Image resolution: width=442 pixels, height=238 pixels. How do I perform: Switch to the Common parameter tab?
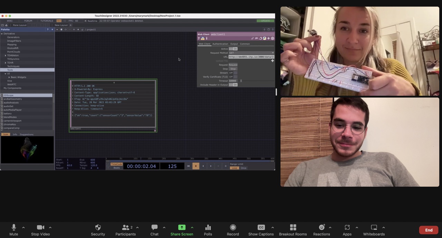tap(245, 44)
